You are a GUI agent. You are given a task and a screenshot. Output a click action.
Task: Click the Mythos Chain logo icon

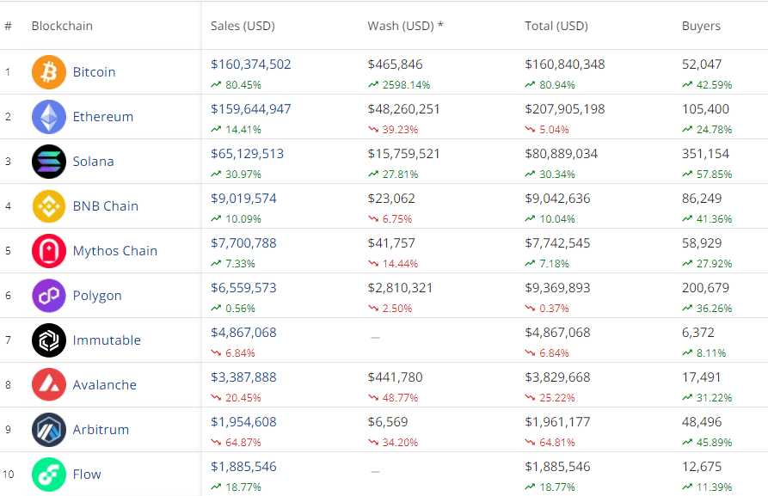point(48,251)
